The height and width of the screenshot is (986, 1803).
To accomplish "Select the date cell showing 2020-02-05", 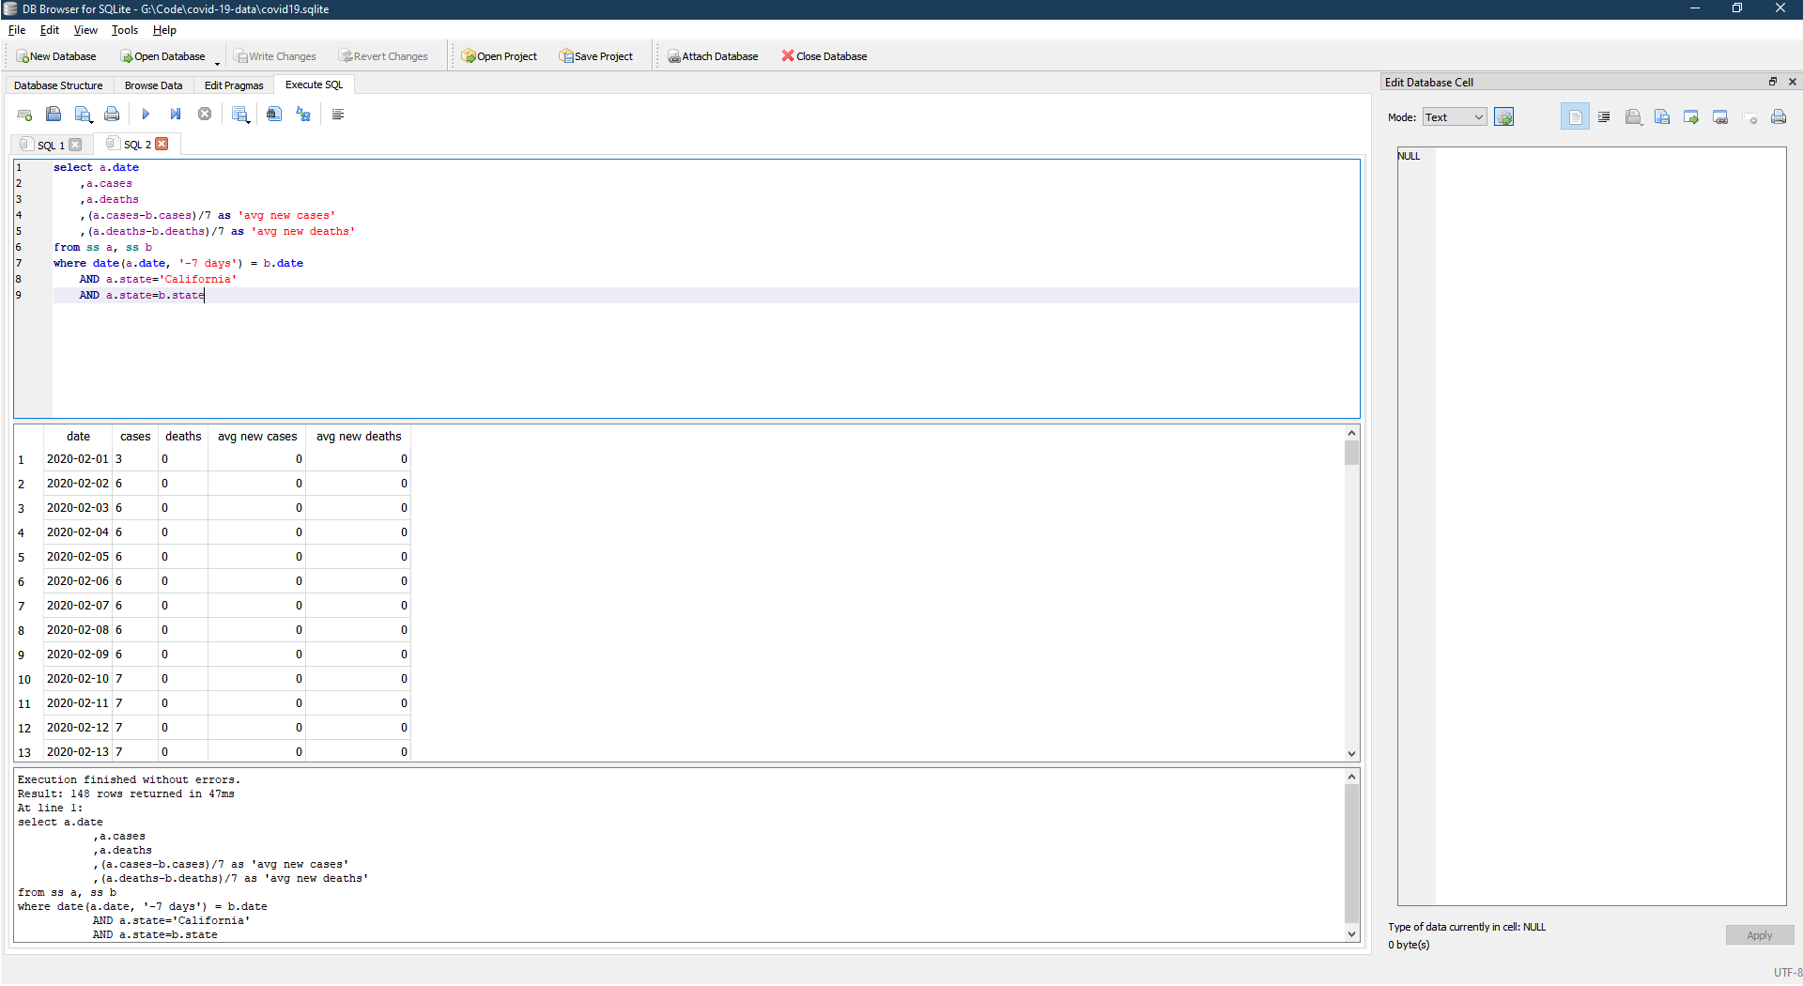I will tap(78, 556).
